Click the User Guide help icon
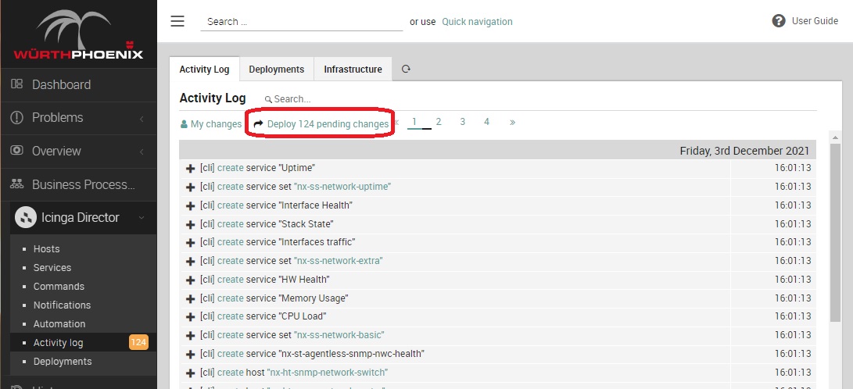The height and width of the screenshot is (389, 853). 778,21
